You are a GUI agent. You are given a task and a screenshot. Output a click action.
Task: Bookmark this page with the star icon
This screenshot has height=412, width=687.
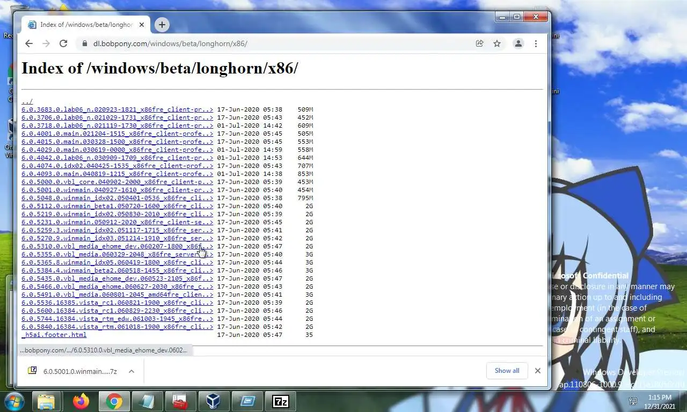point(497,43)
